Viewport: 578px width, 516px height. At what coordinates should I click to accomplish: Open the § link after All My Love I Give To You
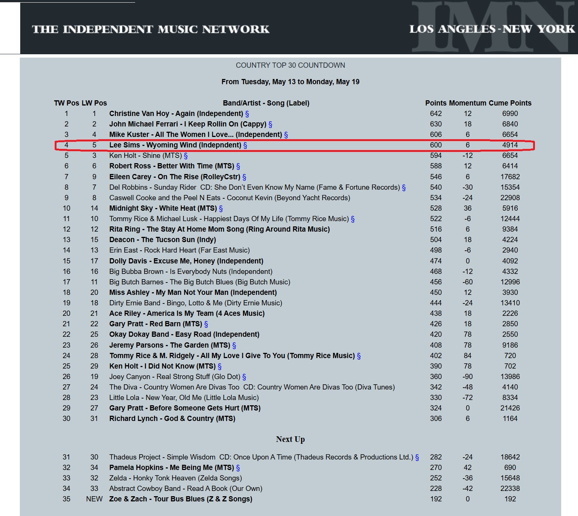coord(359,356)
